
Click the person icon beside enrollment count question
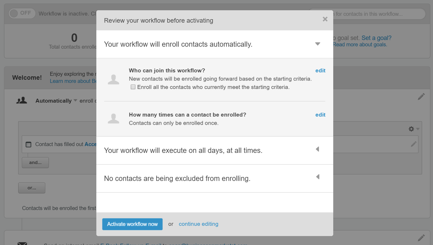coord(113,118)
